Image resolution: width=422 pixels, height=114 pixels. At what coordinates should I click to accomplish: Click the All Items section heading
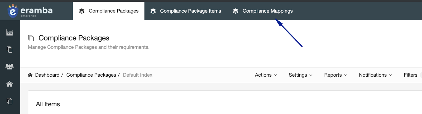48,104
